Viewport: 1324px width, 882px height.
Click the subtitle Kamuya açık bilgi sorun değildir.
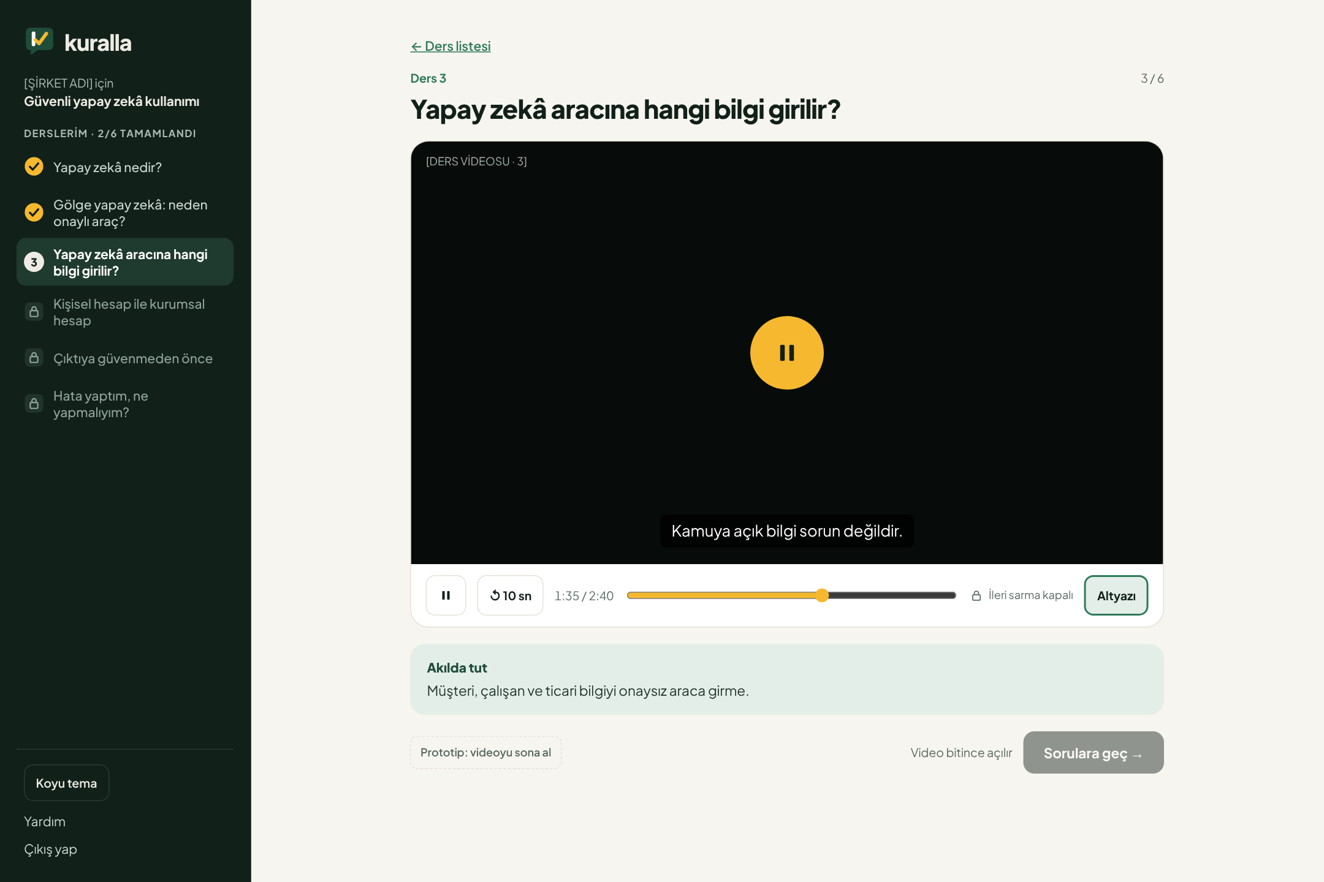786,530
